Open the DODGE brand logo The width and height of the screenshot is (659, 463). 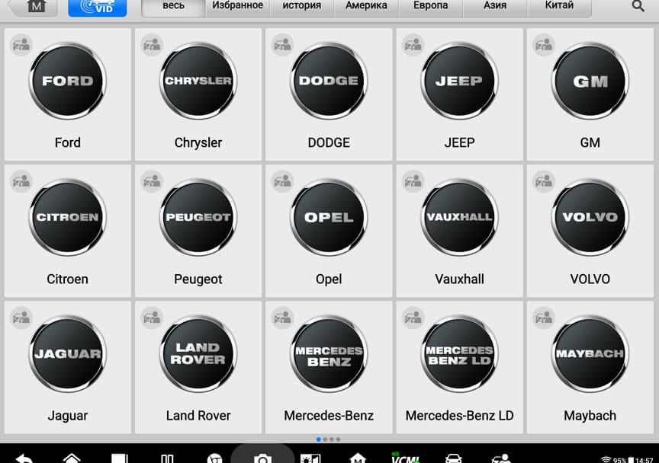tap(329, 81)
